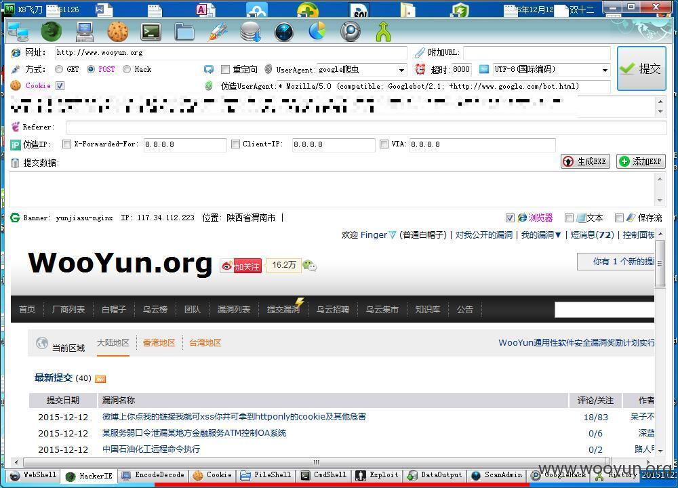Click the green dragon globe icon

tap(51, 32)
